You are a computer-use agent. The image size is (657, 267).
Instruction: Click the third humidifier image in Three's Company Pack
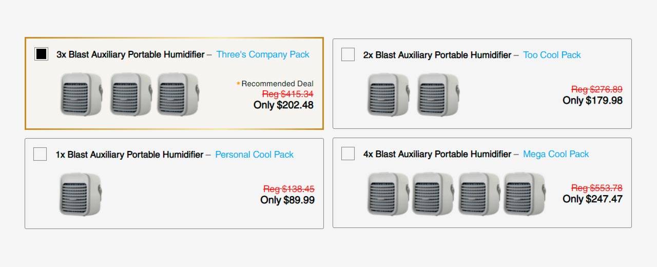178,94
